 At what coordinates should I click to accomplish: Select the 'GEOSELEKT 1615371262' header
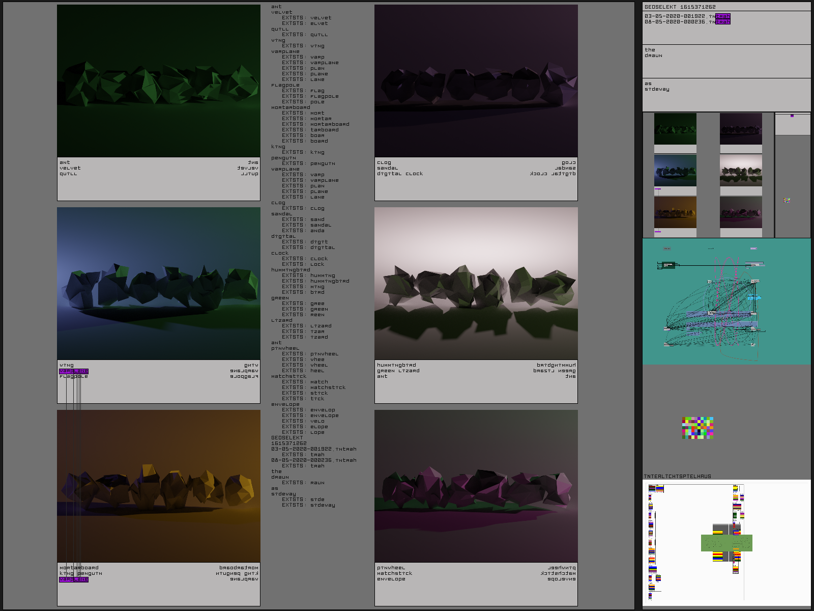(x=680, y=7)
